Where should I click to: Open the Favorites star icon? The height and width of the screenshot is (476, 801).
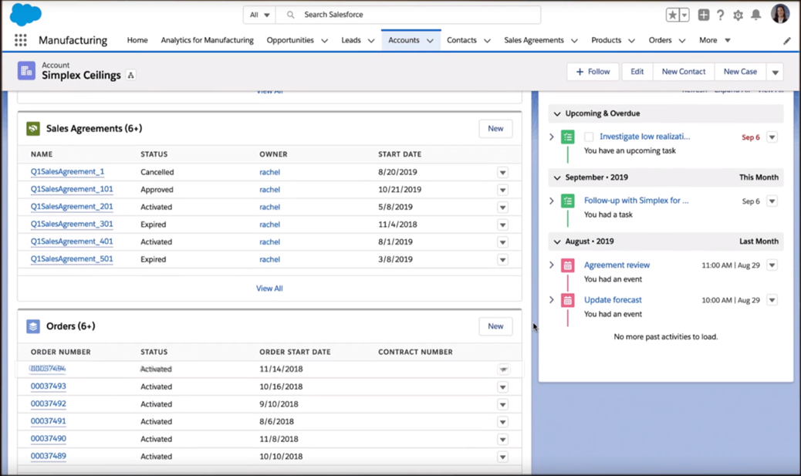(672, 15)
